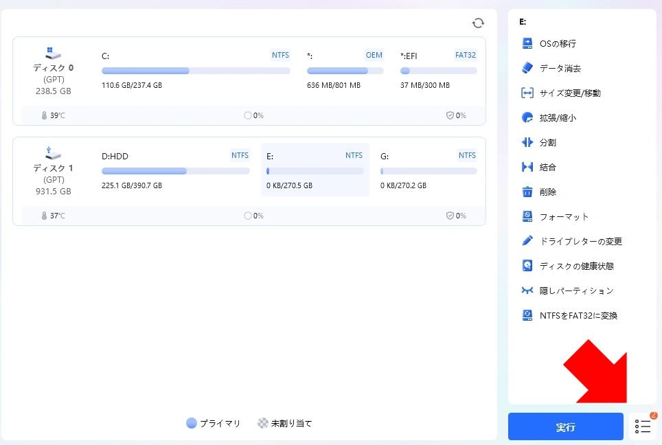Click the 未割り当て legend checkered dot

point(263,423)
